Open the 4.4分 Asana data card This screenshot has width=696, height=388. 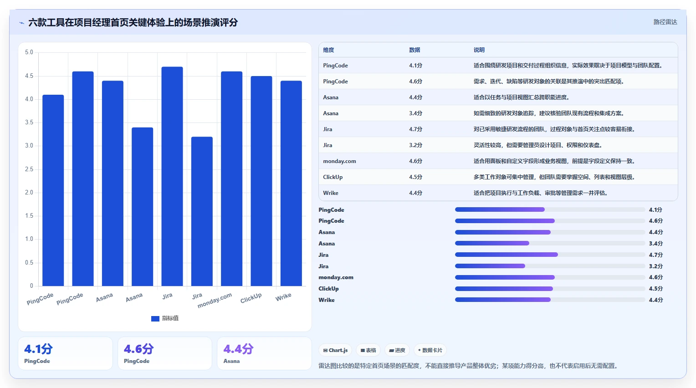click(264, 353)
